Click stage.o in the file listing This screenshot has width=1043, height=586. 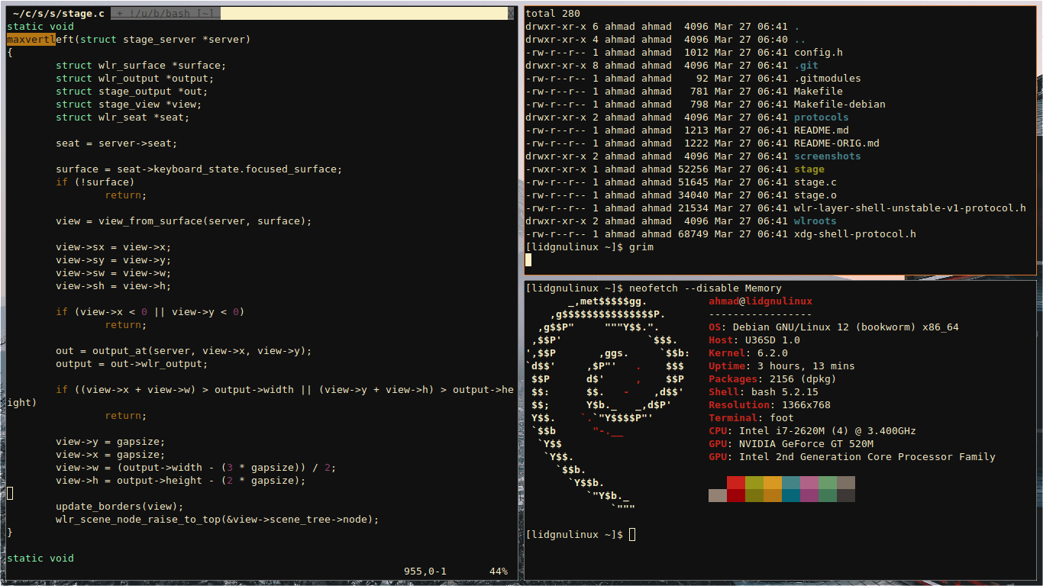[x=815, y=195]
